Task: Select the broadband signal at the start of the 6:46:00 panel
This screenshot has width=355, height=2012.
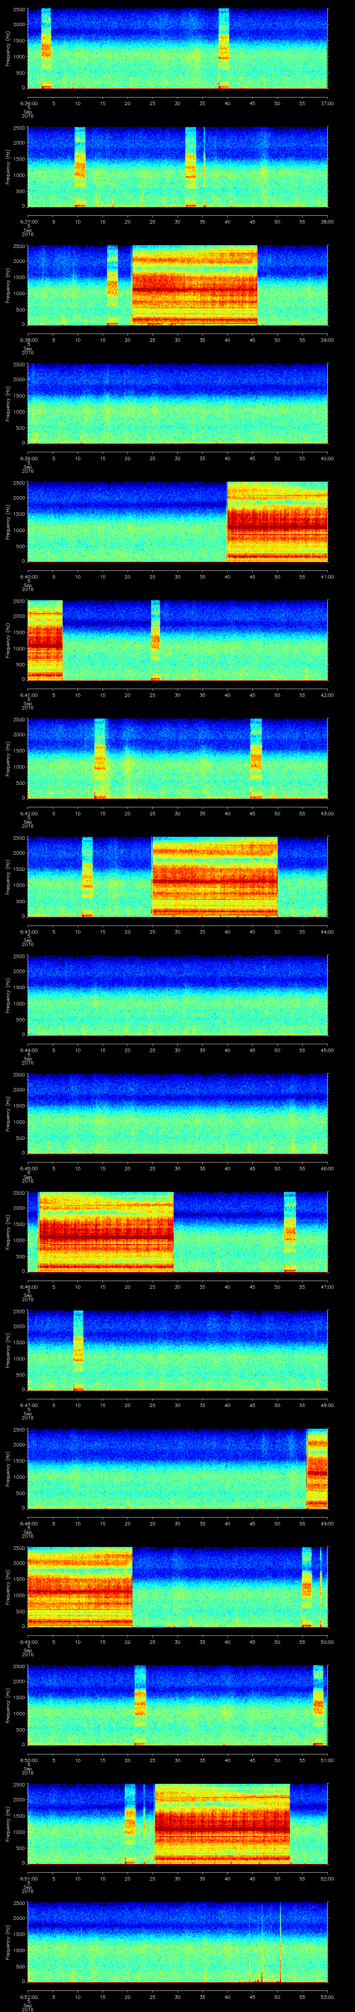Action: [x=105, y=1232]
